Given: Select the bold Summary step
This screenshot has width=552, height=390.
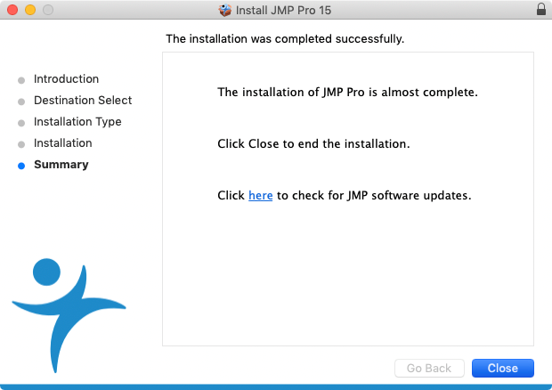Looking at the screenshot, I should tap(61, 165).
